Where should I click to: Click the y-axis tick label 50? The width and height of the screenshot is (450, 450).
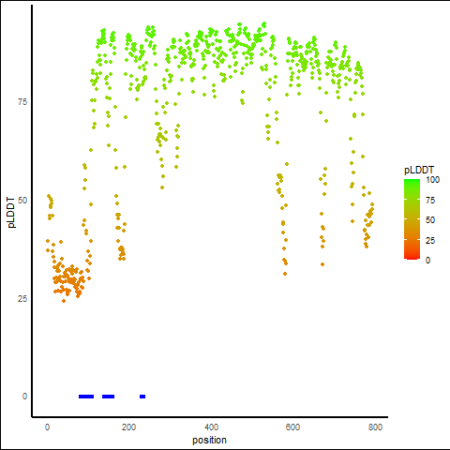point(22,201)
